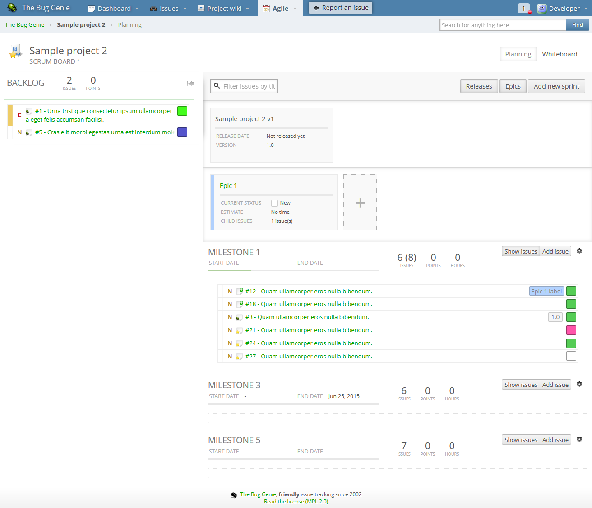Open Milestone 5 settings gear
Viewport: 592px width, 508px height.
(x=579, y=439)
